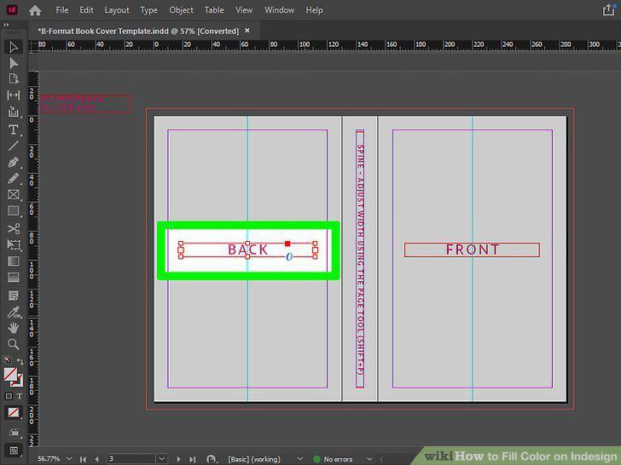Screen dimensions: 621x465
Task: Click the InDesign app logo
Action: [x=12, y=10]
